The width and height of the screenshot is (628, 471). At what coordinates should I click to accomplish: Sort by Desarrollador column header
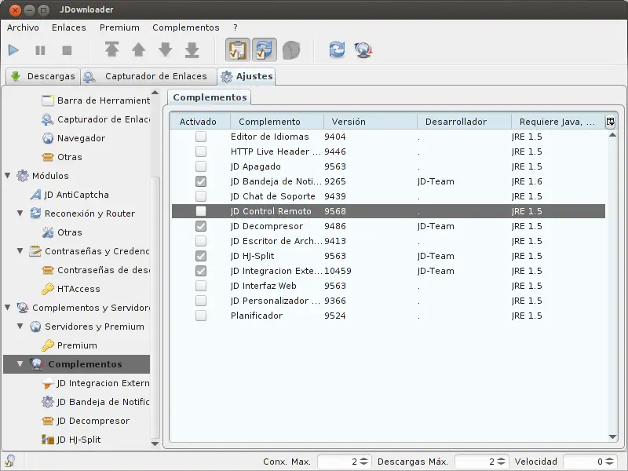[464, 122]
